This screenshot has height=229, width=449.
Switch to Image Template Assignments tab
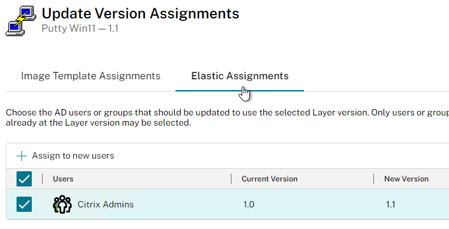(91, 76)
